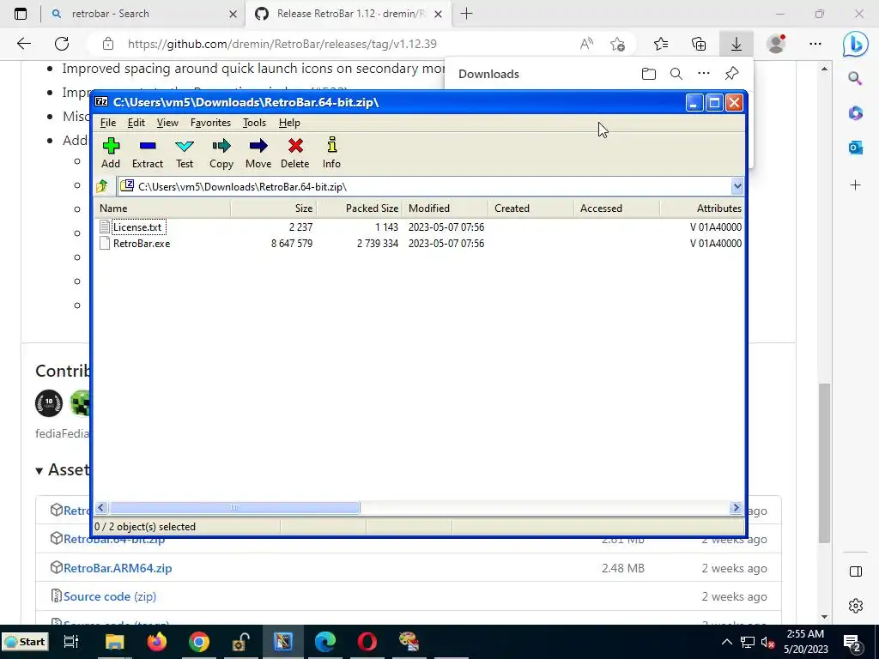The width and height of the screenshot is (879, 659).
Task: Sort by the Created column header
Action: pos(531,208)
